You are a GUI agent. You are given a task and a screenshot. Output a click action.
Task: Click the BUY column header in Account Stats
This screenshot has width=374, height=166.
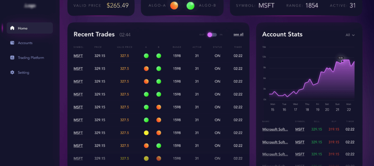[334, 122]
